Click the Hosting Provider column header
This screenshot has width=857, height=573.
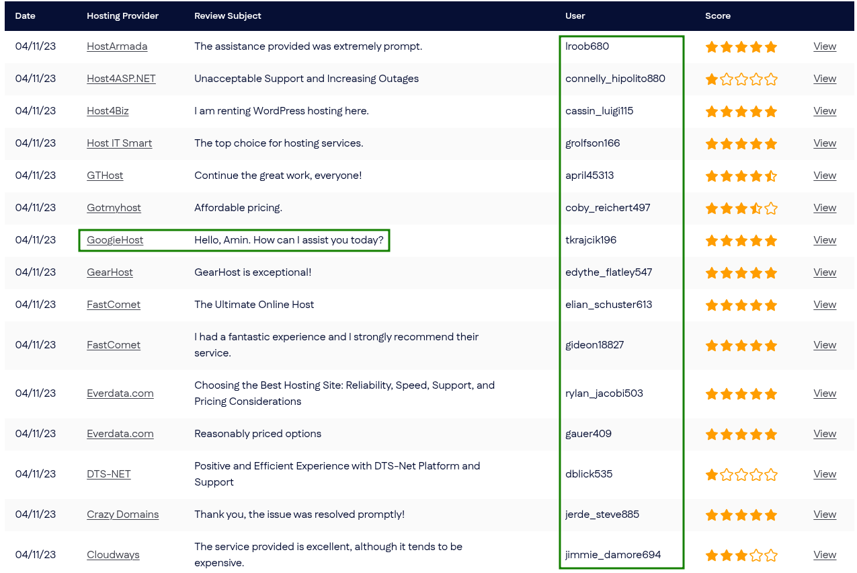click(x=122, y=15)
